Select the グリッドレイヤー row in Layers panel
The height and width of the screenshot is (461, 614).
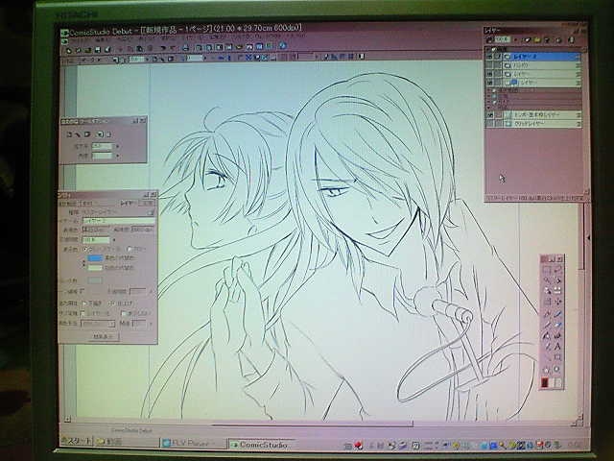pos(533,124)
